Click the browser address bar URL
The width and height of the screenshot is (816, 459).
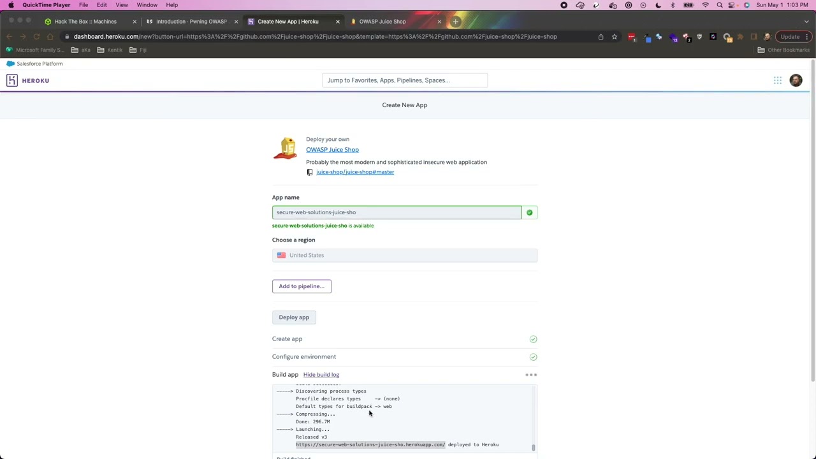[315, 37]
